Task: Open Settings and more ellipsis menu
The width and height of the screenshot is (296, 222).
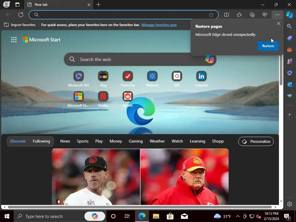Action: pos(277,15)
